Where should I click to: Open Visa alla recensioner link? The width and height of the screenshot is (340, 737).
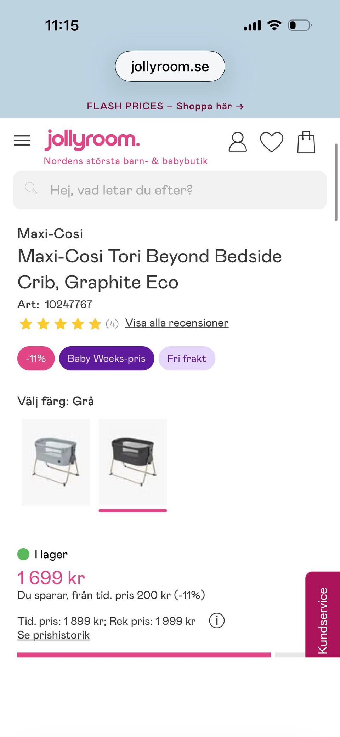pyautogui.click(x=177, y=323)
